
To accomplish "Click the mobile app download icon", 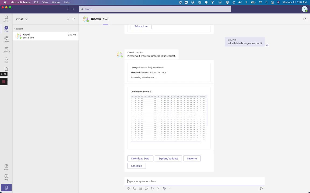I will (6, 187).
